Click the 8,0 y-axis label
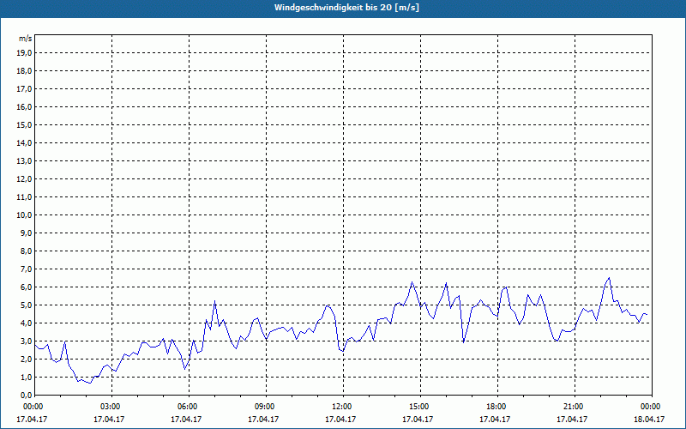Image resolution: width=686 pixels, height=429 pixels. click(x=27, y=251)
